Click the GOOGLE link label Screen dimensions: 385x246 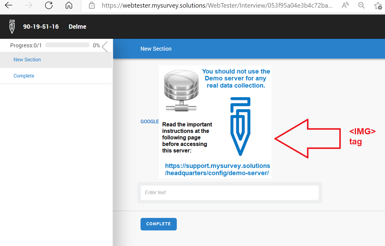pyautogui.click(x=150, y=121)
